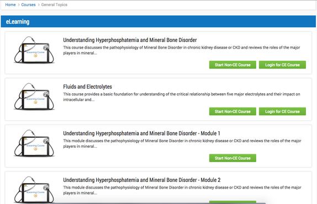Start Non-CE Course for Module 1
Viewport: 317px width, 204px height.
click(233, 158)
